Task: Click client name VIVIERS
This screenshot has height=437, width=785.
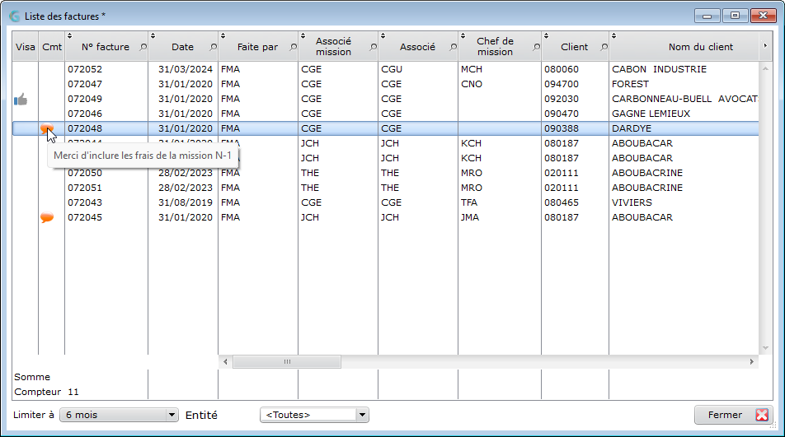Action: [632, 202]
